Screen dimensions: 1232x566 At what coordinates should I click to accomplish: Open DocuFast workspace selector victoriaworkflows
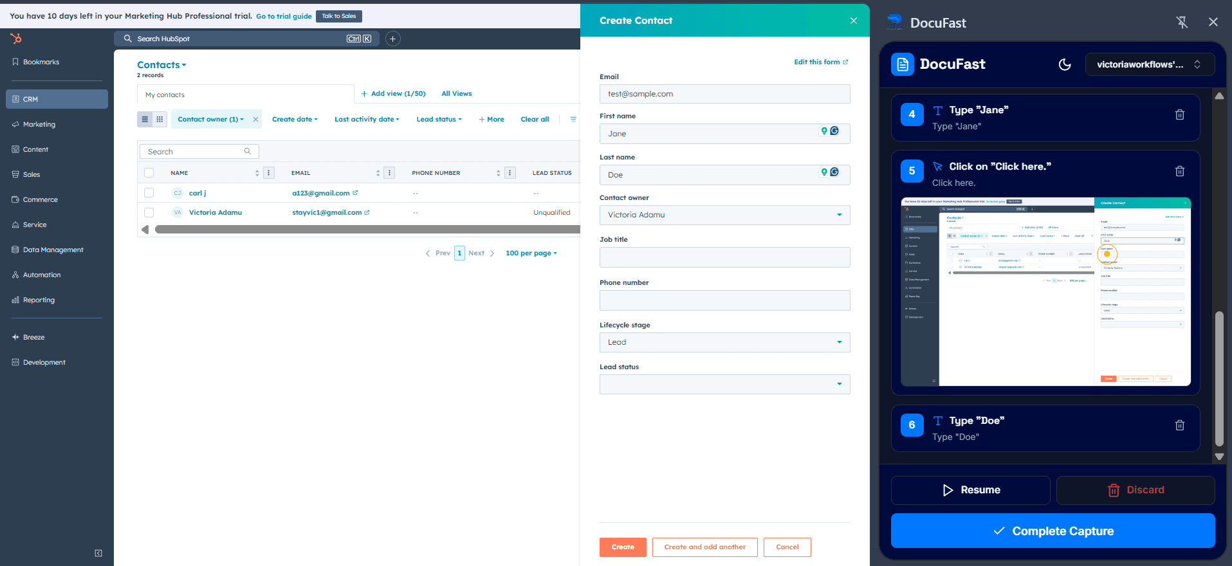click(1150, 64)
